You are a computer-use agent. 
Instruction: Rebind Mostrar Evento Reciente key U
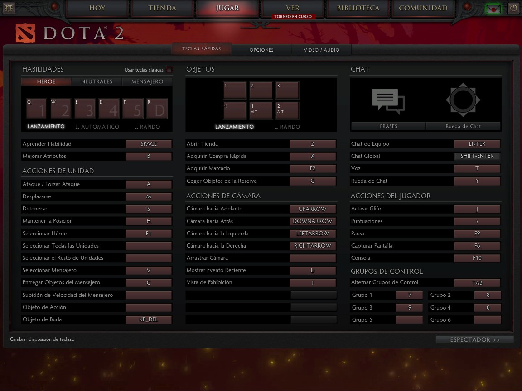pos(313,270)
